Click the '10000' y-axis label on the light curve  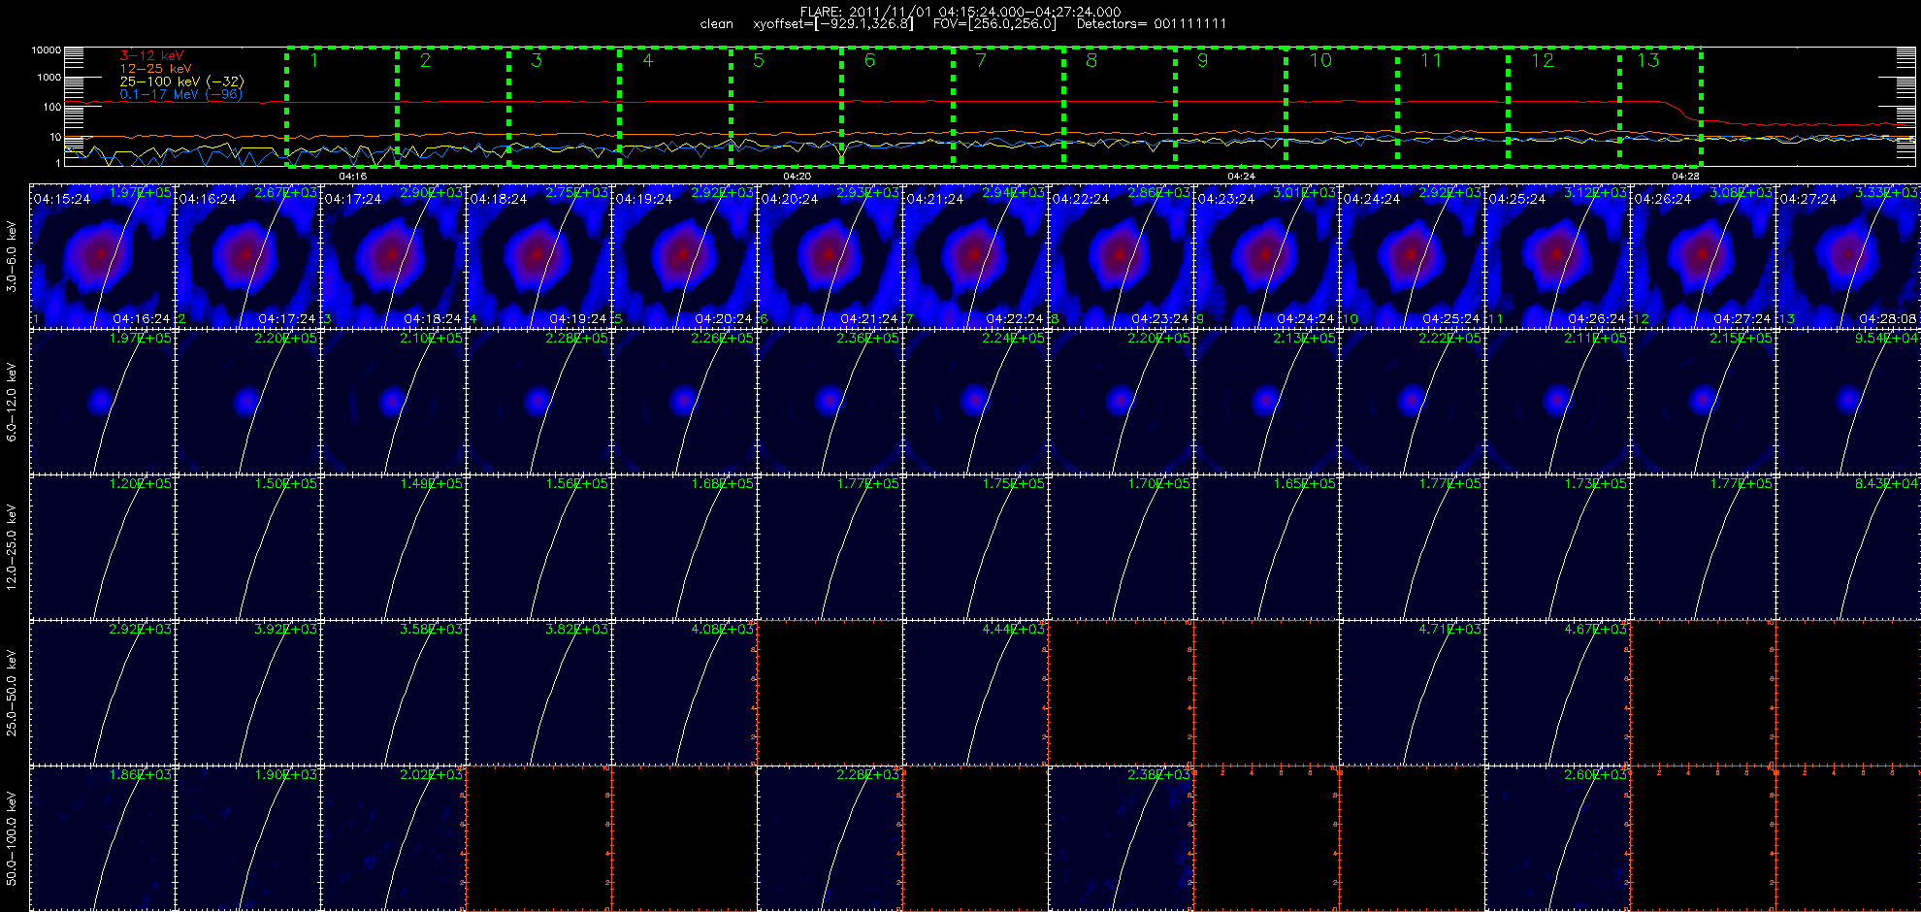pos(46,49)
